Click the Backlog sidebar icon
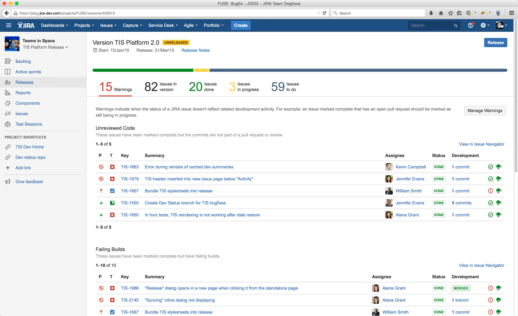 coord(8,61)
